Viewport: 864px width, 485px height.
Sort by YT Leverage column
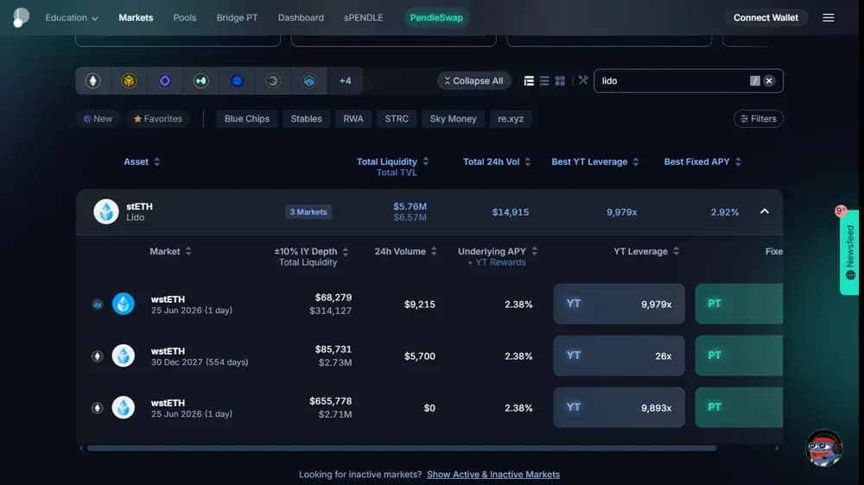click(x=646, y=252)
